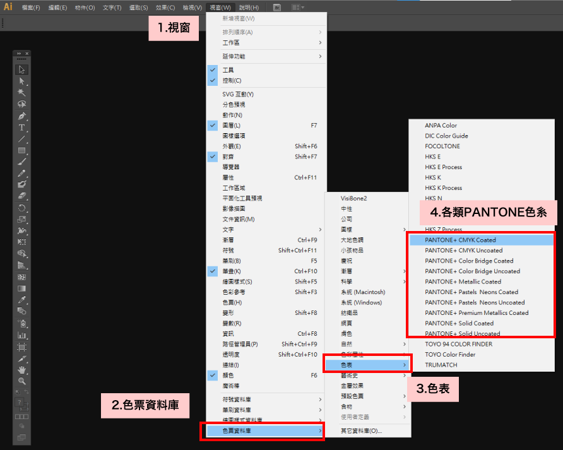
Task: Select the Zoom magnifier tool
Action: 21,381
